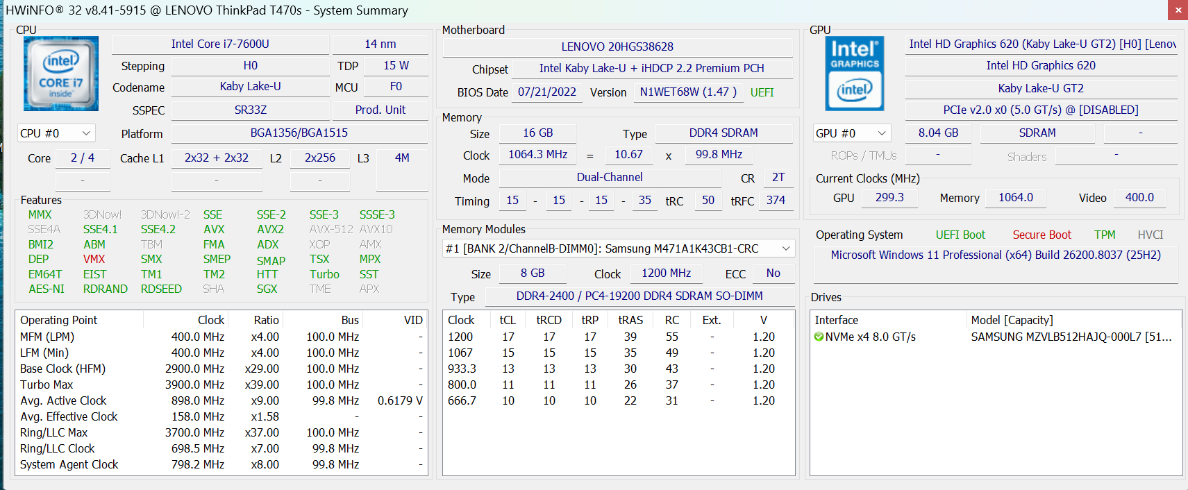Click the TPM indicator

(x=1105, y=235)
